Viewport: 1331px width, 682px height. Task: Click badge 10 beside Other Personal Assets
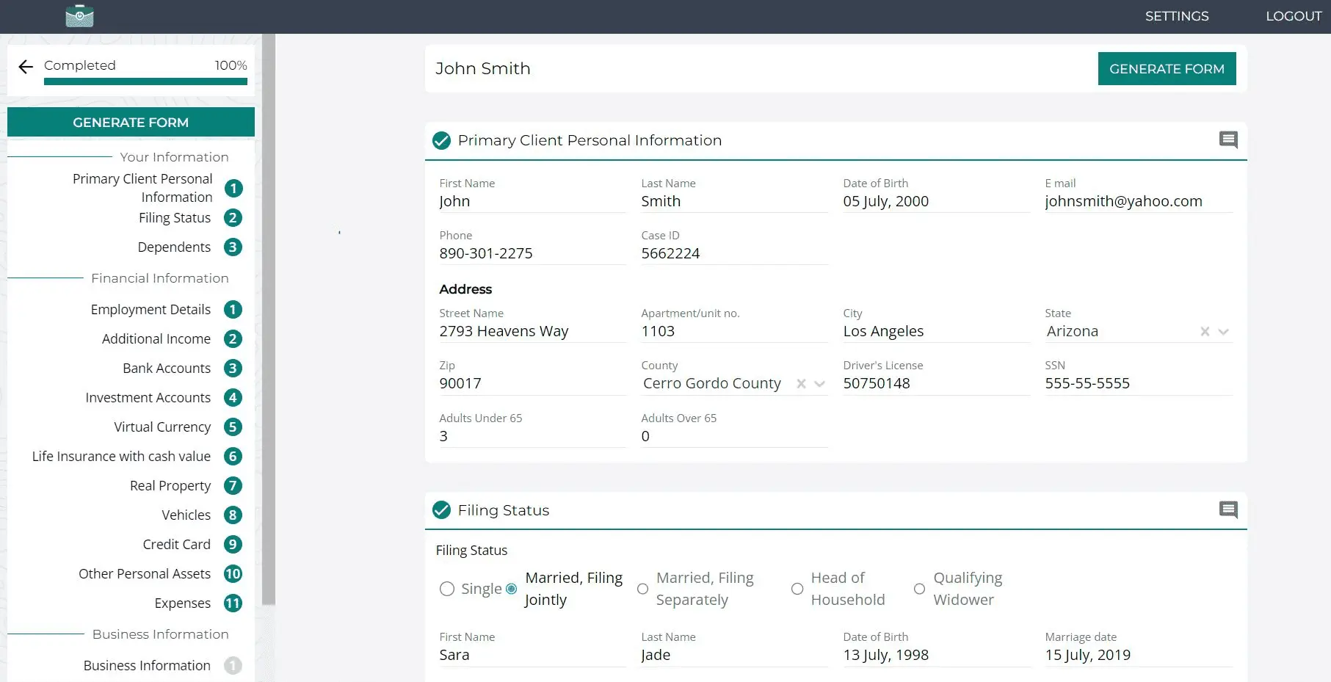[x=233, y=574]
